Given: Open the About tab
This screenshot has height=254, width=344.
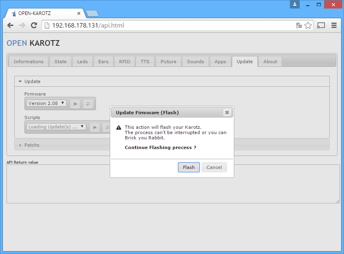Looking at the screenshot, I should (270, 62).
